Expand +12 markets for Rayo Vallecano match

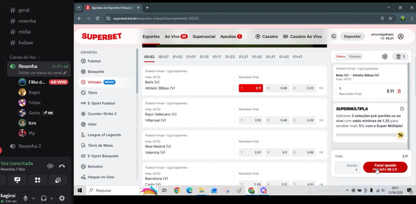pyautogui.click(x=321, y=120)
